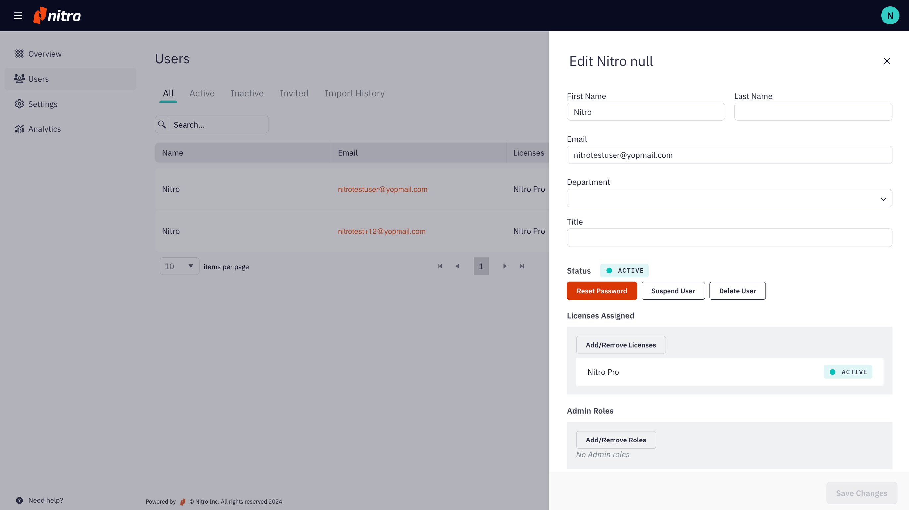Click the Settings gear icon in sidebar
The image size is (909, 510).
click(19, 104)
